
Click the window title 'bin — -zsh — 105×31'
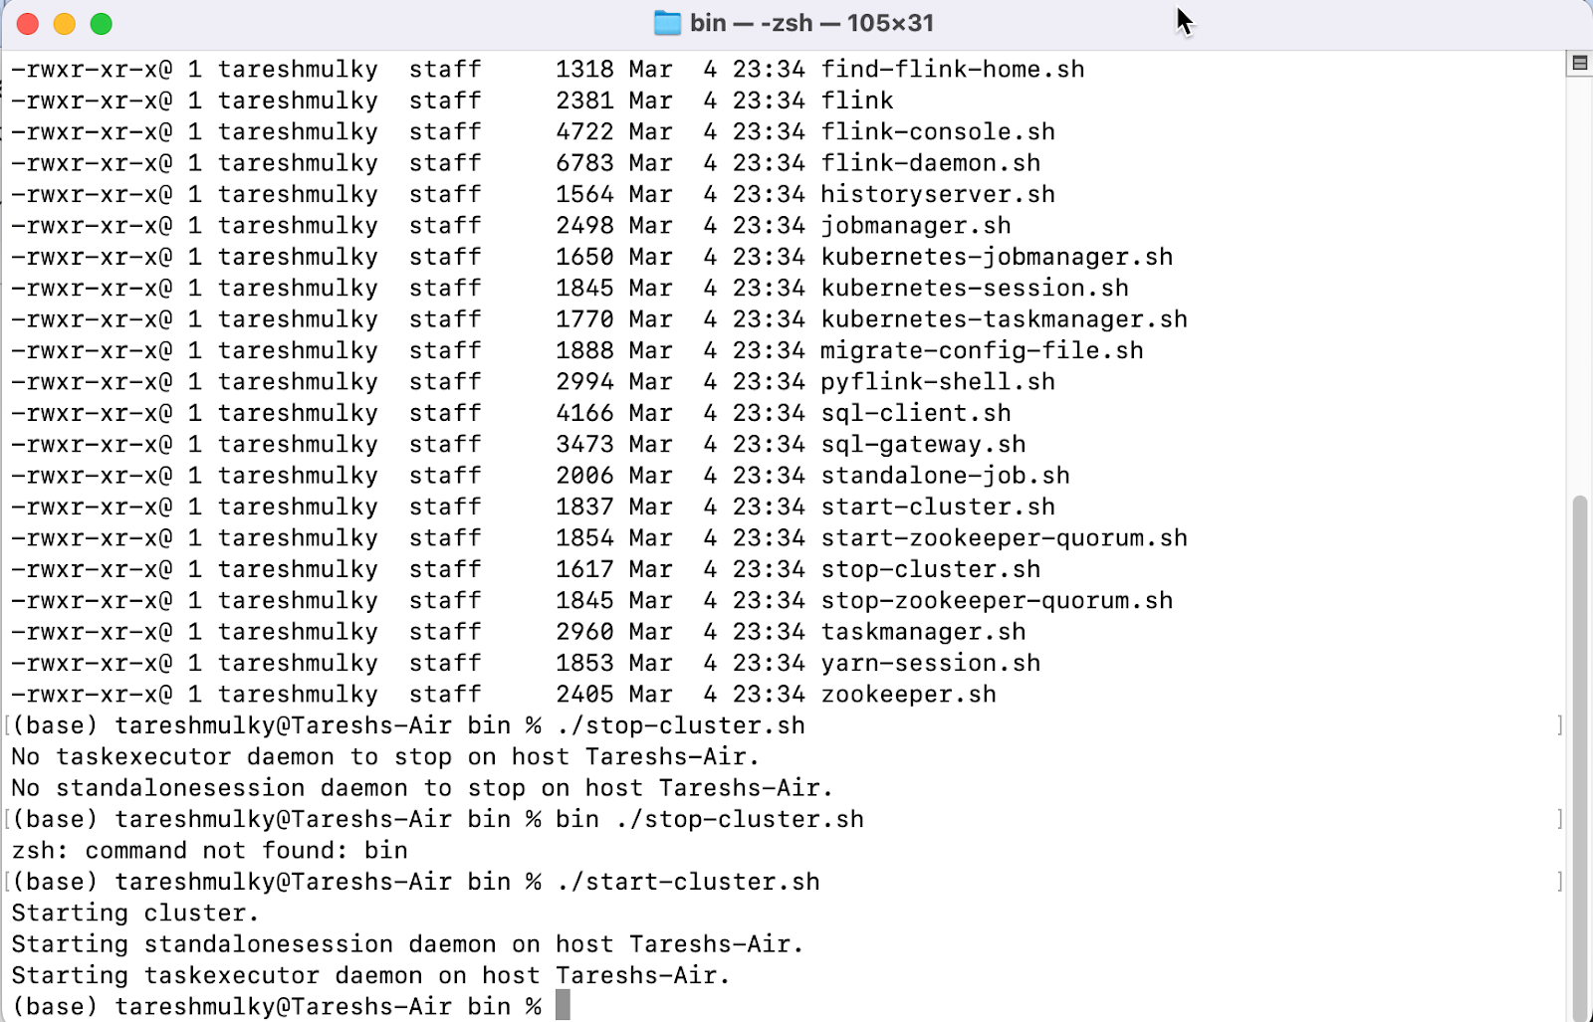(811, 23)
